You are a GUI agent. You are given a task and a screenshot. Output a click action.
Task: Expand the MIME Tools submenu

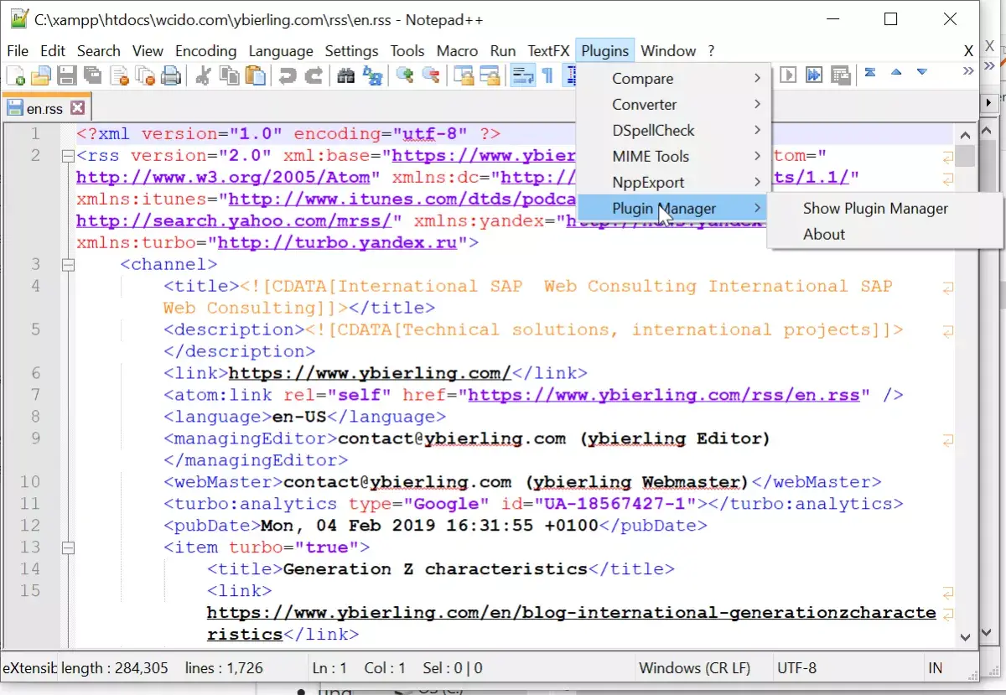point(674,157)
